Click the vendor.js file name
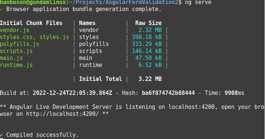This screenshot has height=139, width=265. pyautogui.click(x=15, y=30)
